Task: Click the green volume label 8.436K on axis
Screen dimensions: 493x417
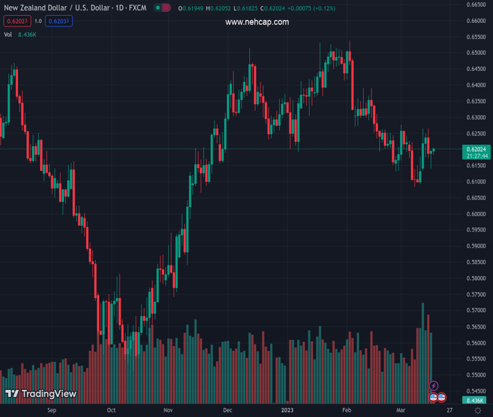Action: (475, 401)
